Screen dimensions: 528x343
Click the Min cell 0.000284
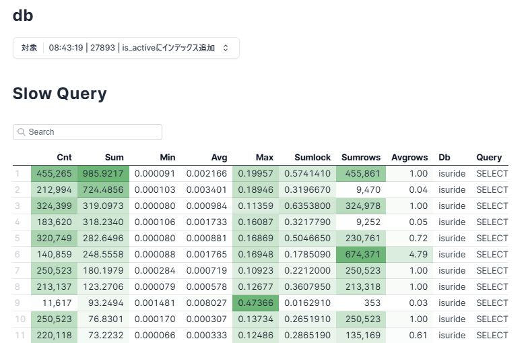pos(155,271)
